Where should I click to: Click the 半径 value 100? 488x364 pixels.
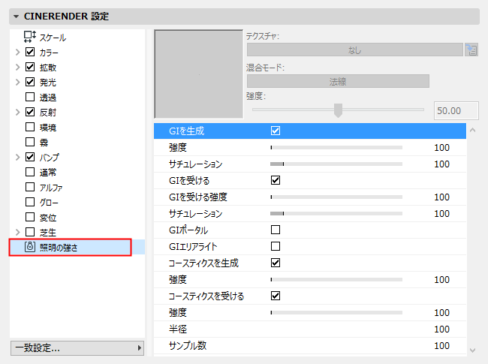pyautogui.click(x=442, y=329)
